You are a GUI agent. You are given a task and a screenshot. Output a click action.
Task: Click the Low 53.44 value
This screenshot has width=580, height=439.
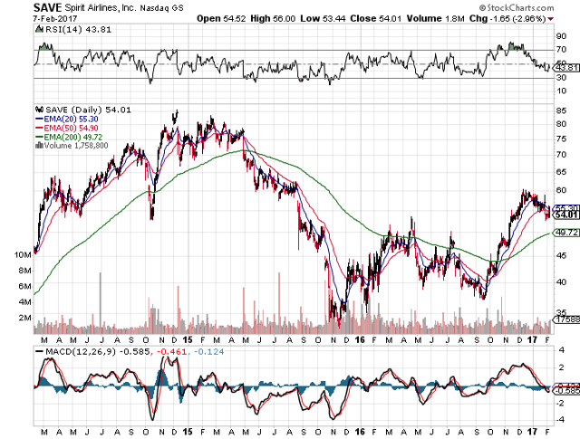pyautogui.click(x=323, y=18)
